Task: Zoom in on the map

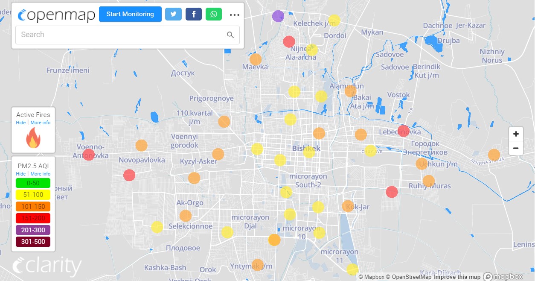Action: 516,134
